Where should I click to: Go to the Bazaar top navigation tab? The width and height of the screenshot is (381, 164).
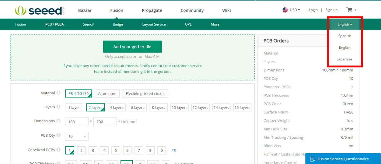click(85, 10)
